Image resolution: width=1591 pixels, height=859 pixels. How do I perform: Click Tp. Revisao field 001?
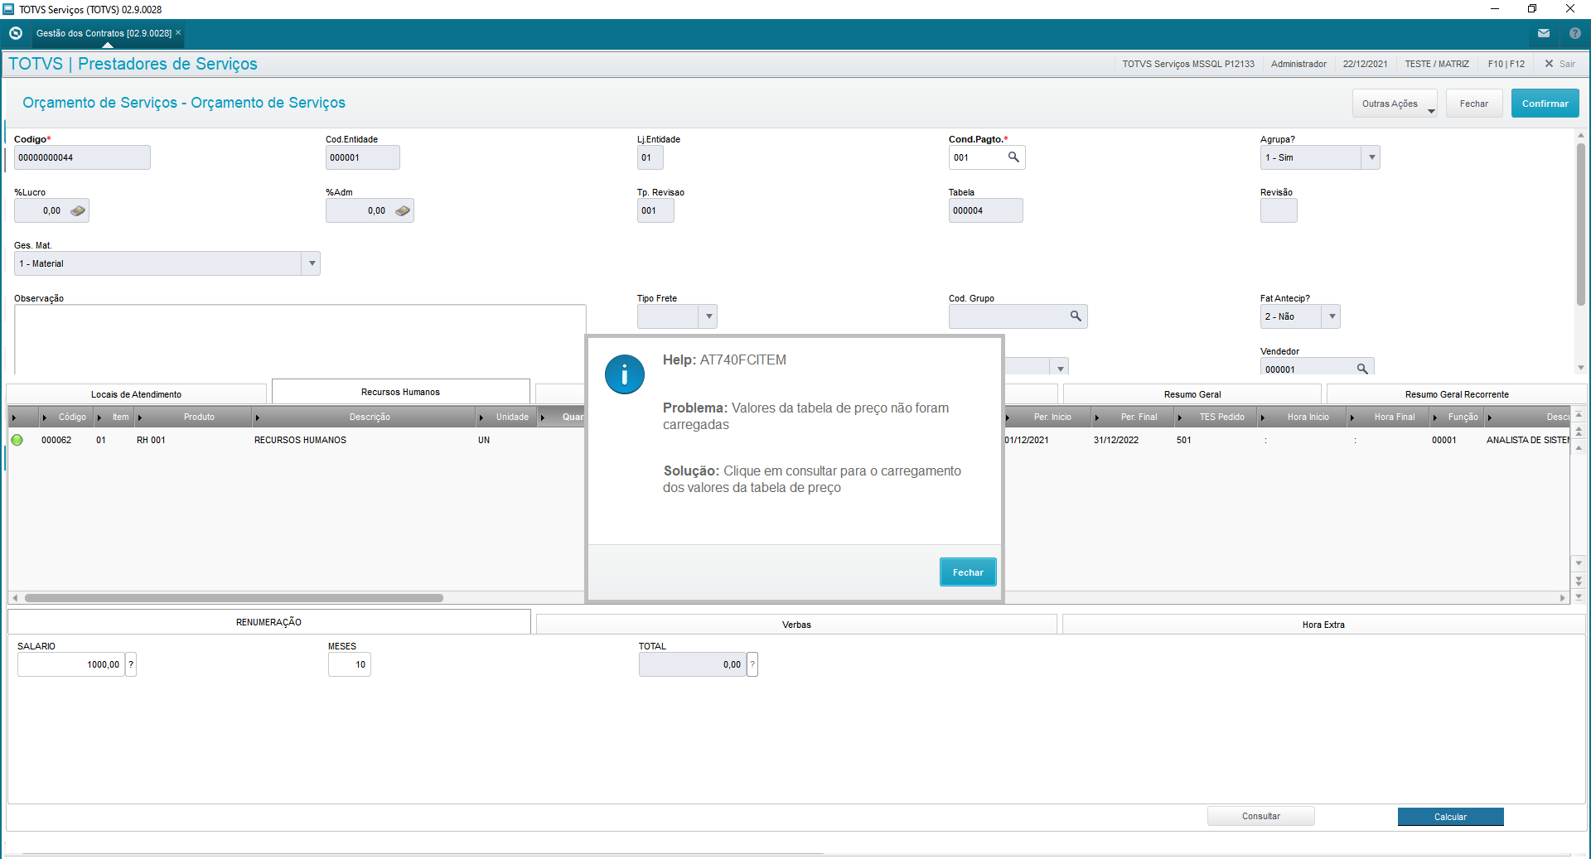pyautogui.click(x=655, y=210)
